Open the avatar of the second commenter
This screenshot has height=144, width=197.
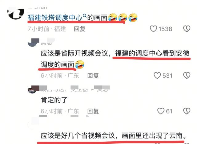click(33, 43)
